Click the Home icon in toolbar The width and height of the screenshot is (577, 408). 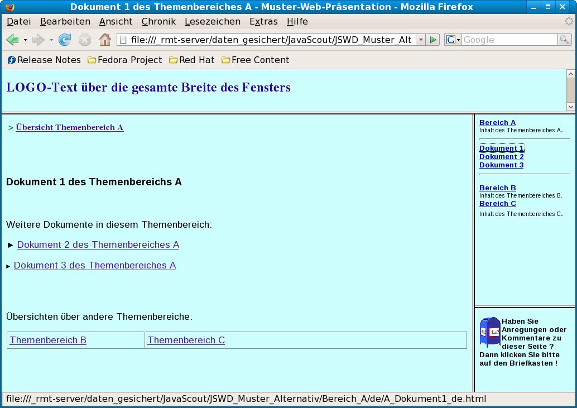pyautogui.click(x=104, y=40)
